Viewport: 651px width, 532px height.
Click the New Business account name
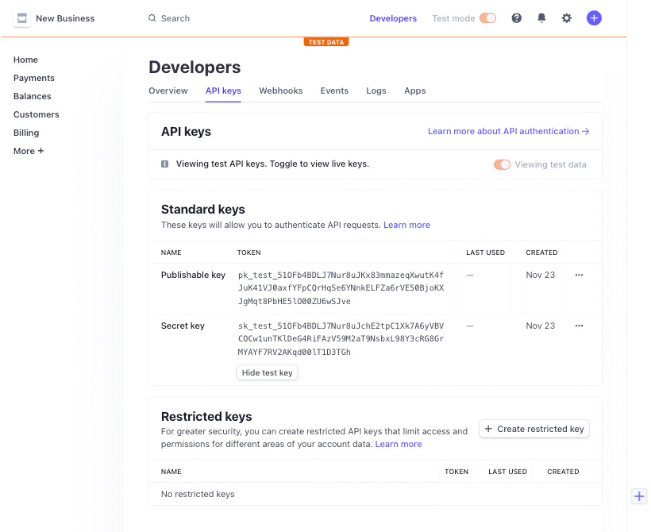65,18
